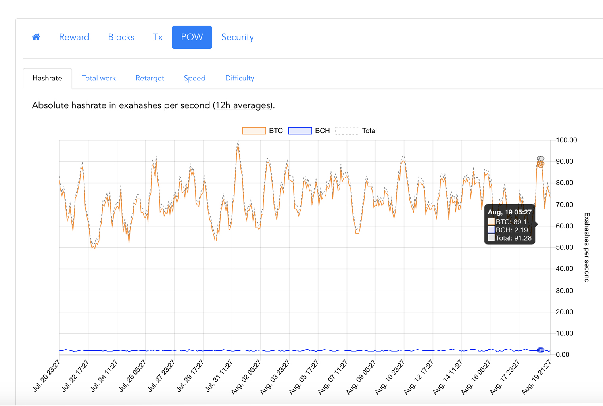Select the Retarget tab
This screenshot has width=603, height=406.
pos(150,78)
